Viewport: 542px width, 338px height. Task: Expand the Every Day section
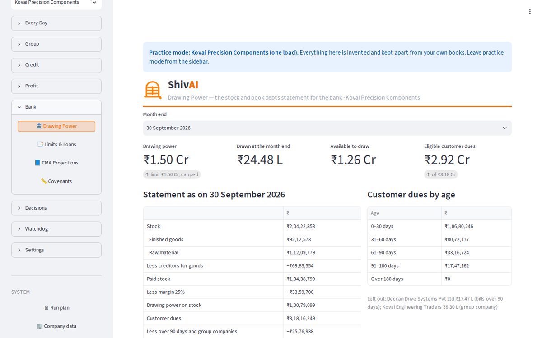[56, 23]
